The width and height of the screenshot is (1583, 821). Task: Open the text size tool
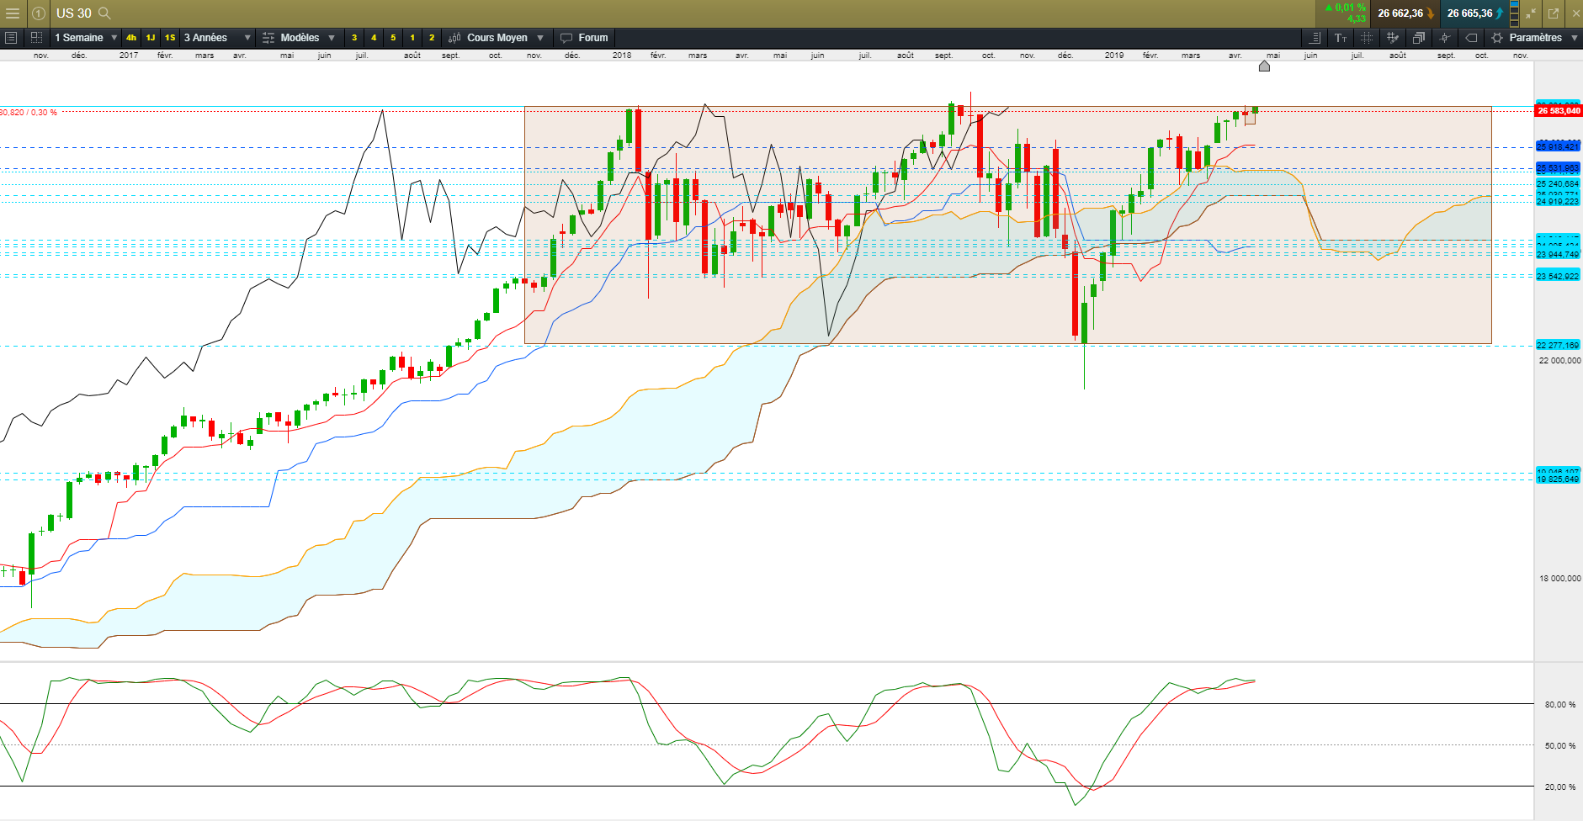[1341, 38]
